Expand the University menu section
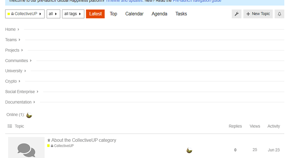Image resolution: width=295 pixels, height=158 pixels. click(x=16, y=71)
